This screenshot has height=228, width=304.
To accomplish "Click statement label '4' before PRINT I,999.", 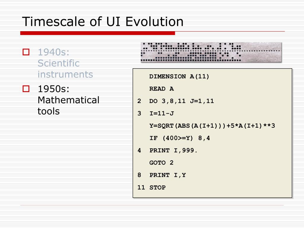I will pyautogui.click(x=139, y=151).
